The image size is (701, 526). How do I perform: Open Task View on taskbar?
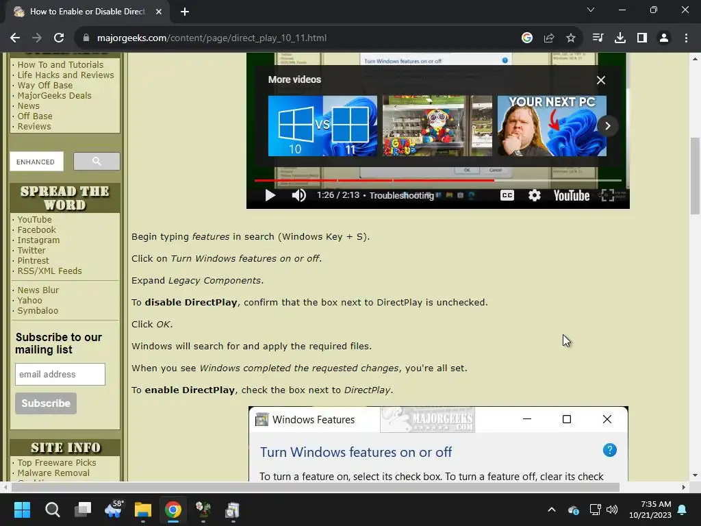(x=83, y=510)
